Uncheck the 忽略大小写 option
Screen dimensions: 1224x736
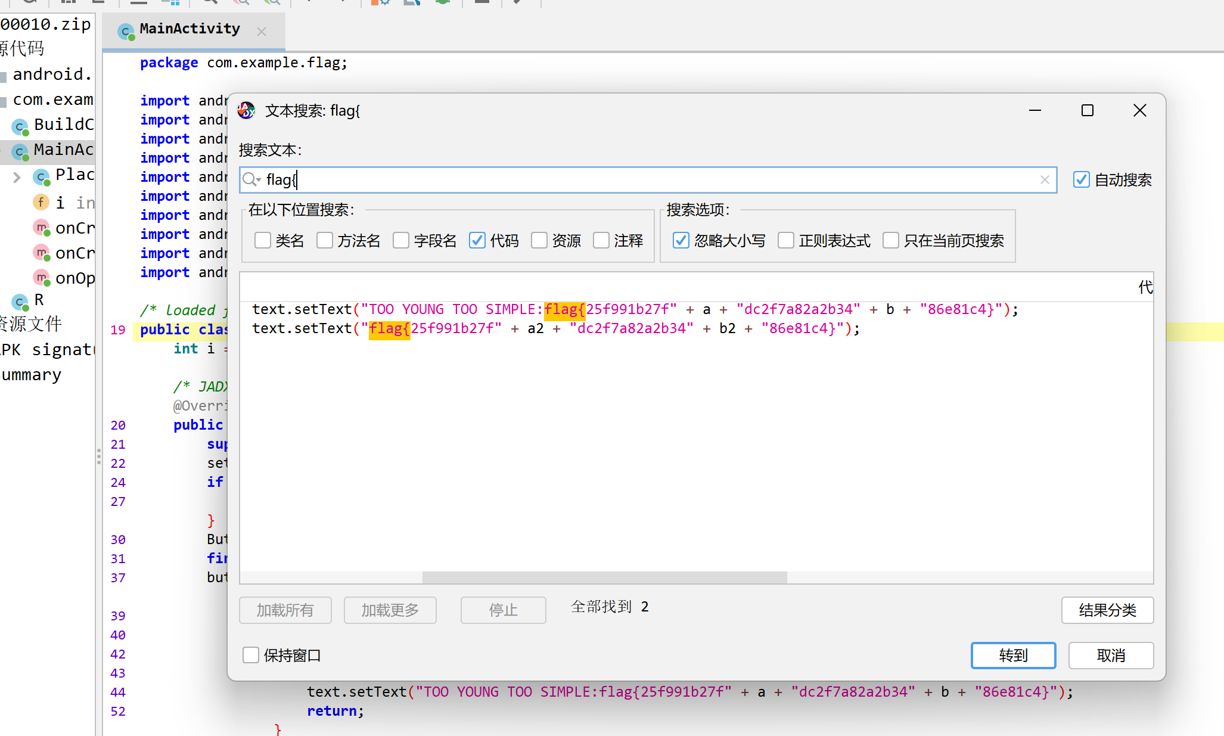pyautogui.click(x=681, y=240)
